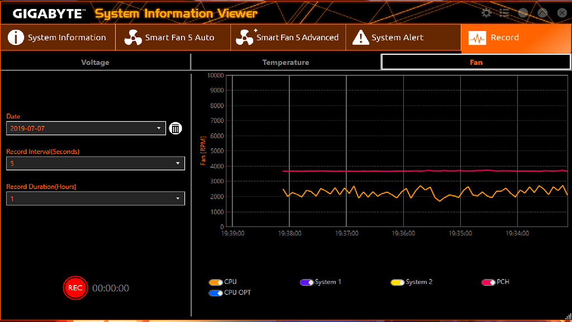Image resolution: width=572 pixels, height=322 pixels.
Task: Click the Smart Fan 5 Advanced fan icon
Action: tap(245, 37)
